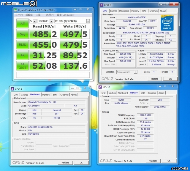
Task: Click the CrystalDiskMark app icon in title bar
Action: click(15, 10)
